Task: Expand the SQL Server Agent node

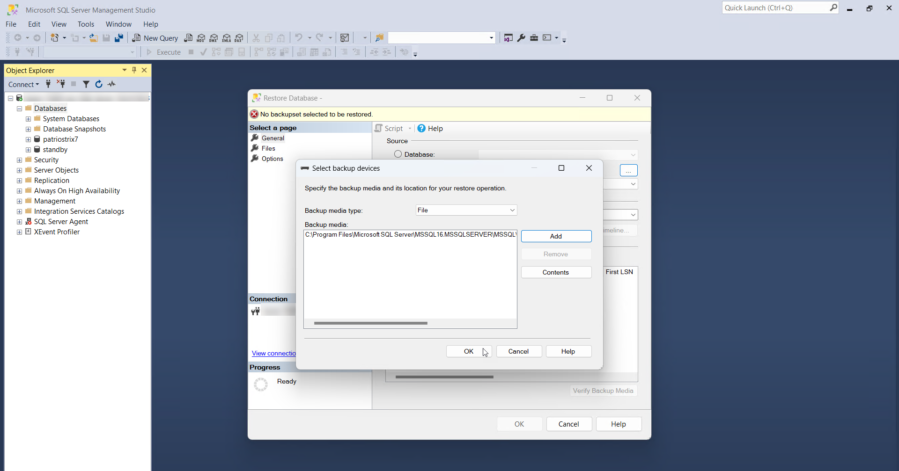Action: [x=19, y=221]
